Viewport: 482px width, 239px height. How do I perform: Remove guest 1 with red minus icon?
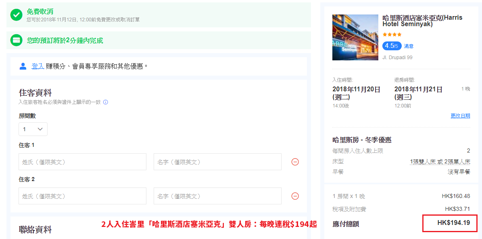click(295, 162)
